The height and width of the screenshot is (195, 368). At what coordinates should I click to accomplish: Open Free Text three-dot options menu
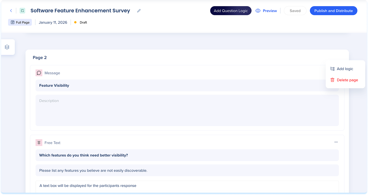click(336, 142)
